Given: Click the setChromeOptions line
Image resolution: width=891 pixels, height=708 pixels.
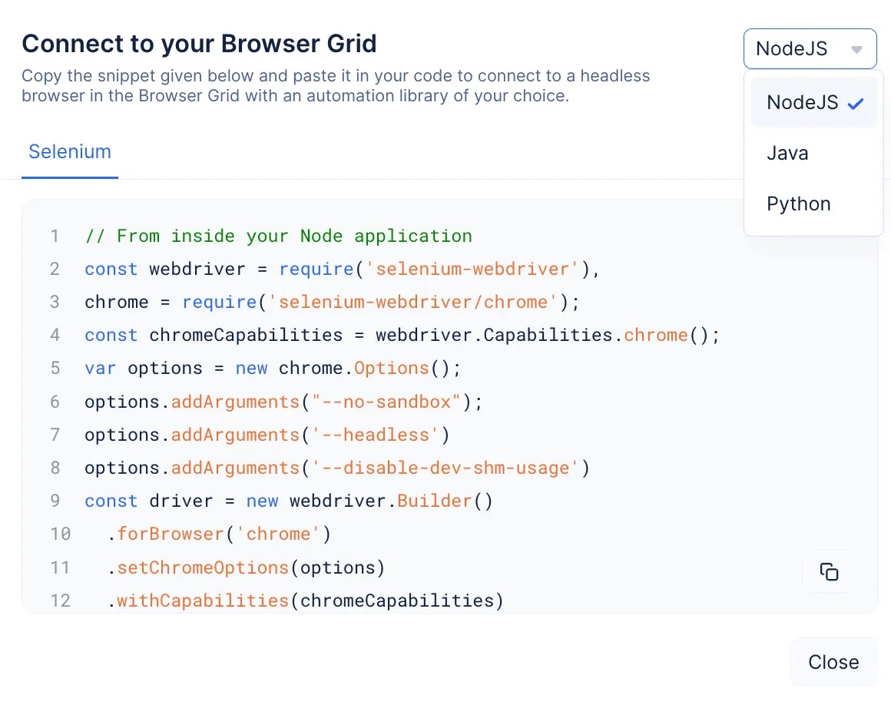Looking at the screenshot, I should coord(246,567).
